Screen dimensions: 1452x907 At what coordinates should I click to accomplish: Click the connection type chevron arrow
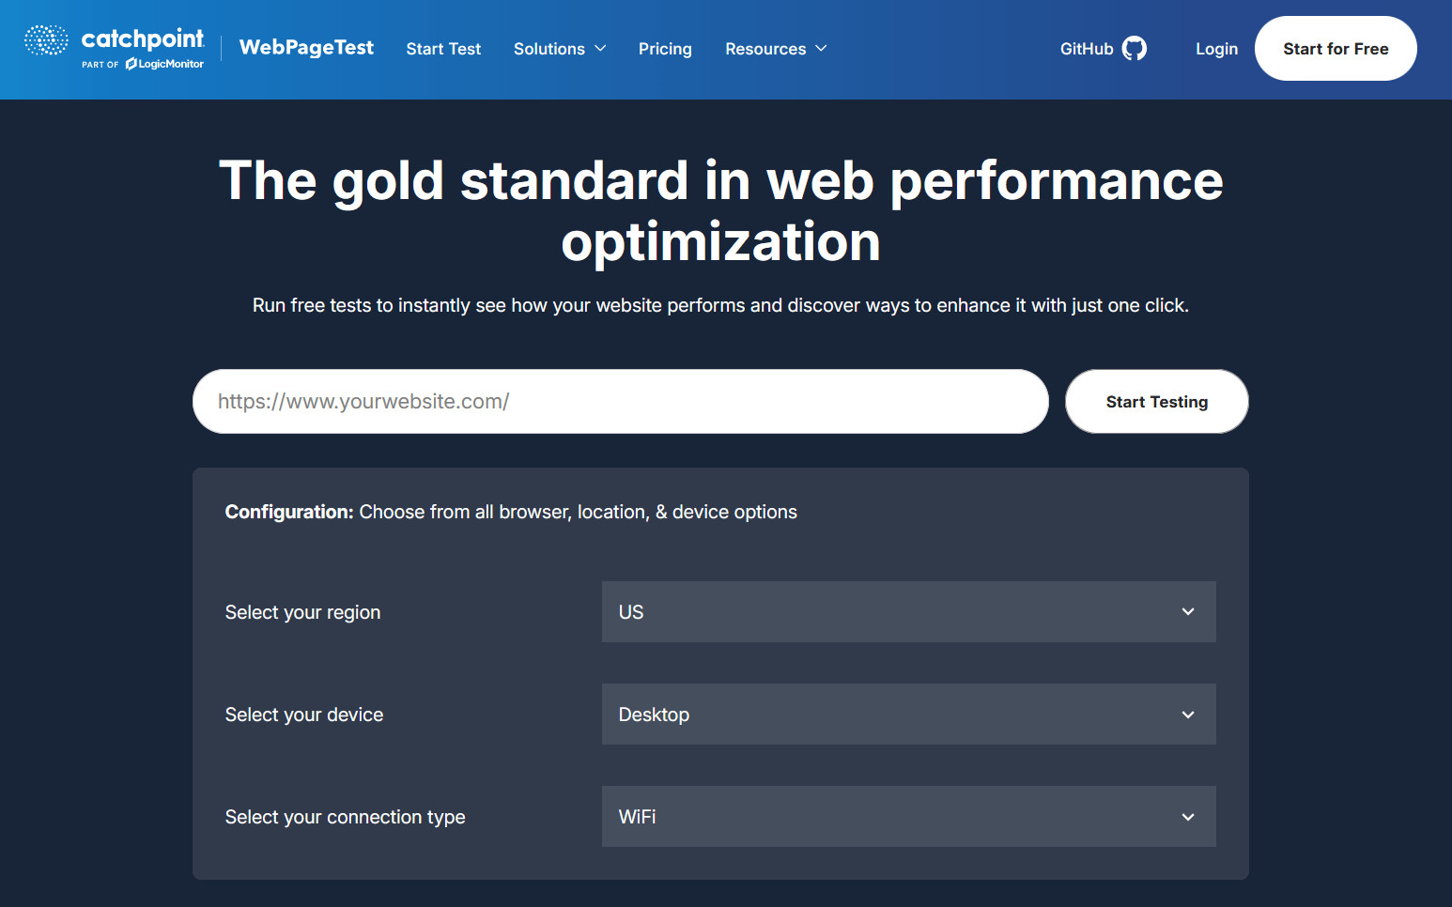tap(1187, 816)
